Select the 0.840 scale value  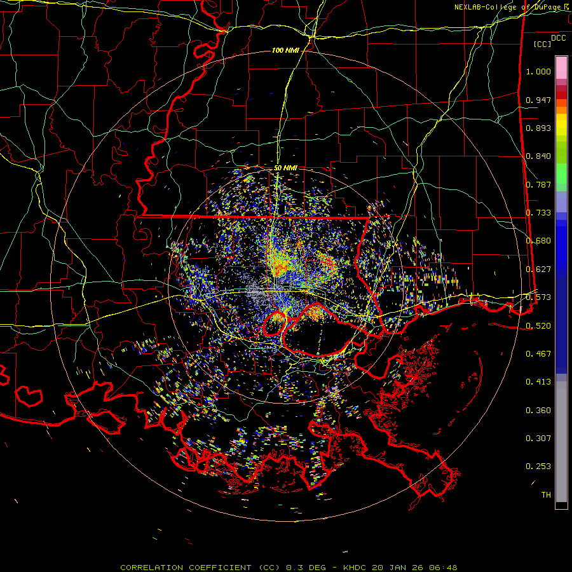pos(538,156)
